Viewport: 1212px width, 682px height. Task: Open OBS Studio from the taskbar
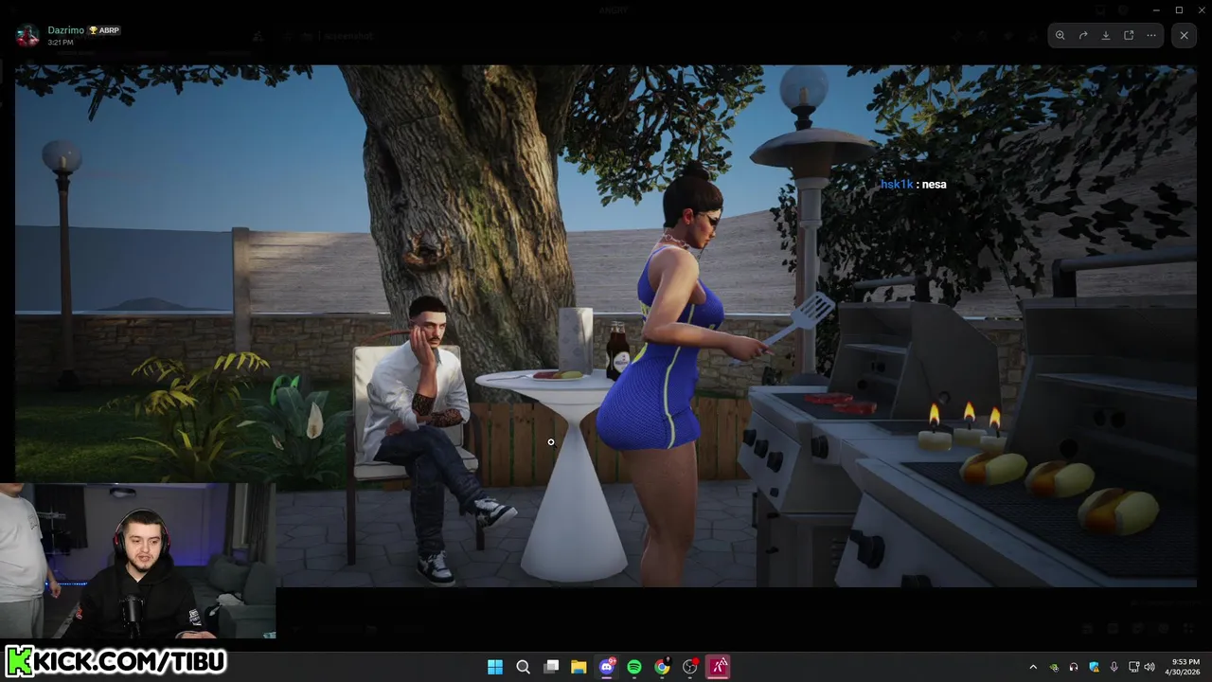coord(690,667)
